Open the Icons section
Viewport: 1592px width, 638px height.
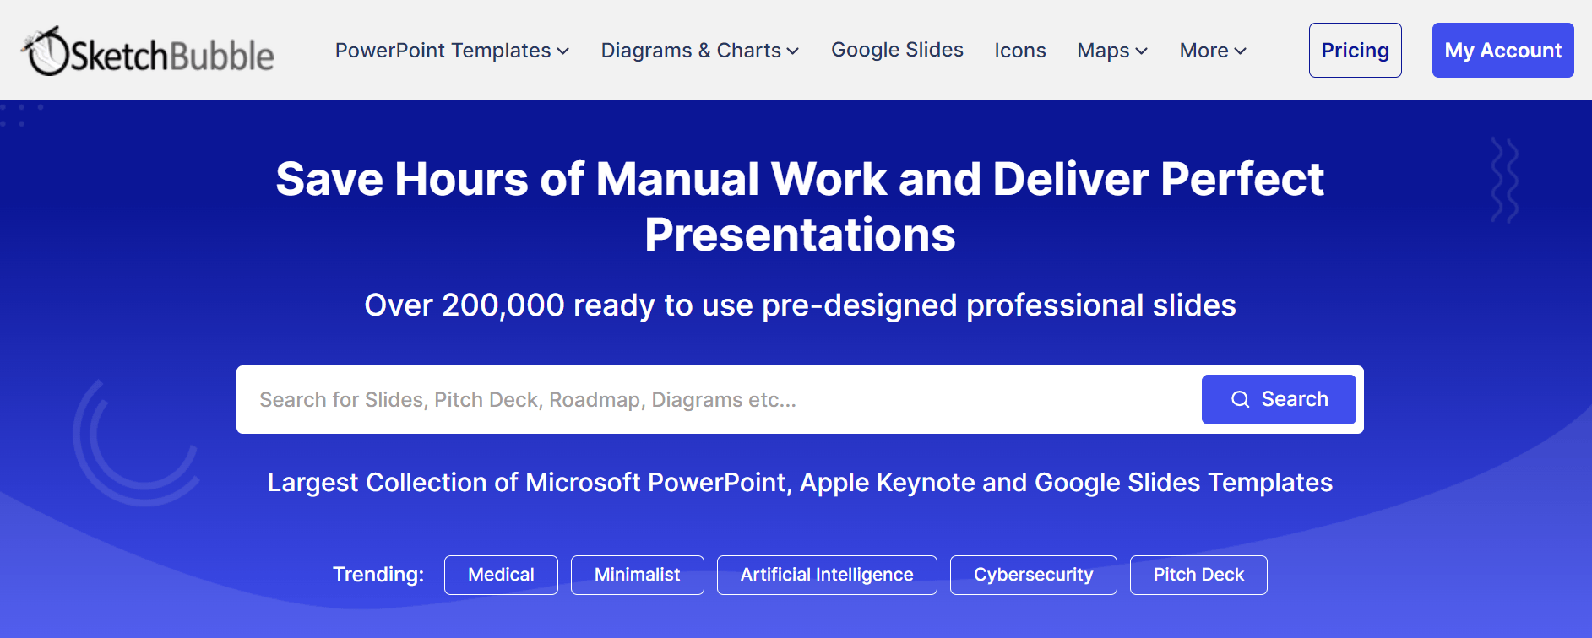1019,51
